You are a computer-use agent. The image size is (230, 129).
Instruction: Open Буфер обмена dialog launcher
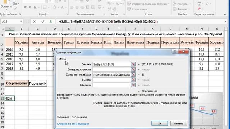pyautogui.click(x=20, y=14)
